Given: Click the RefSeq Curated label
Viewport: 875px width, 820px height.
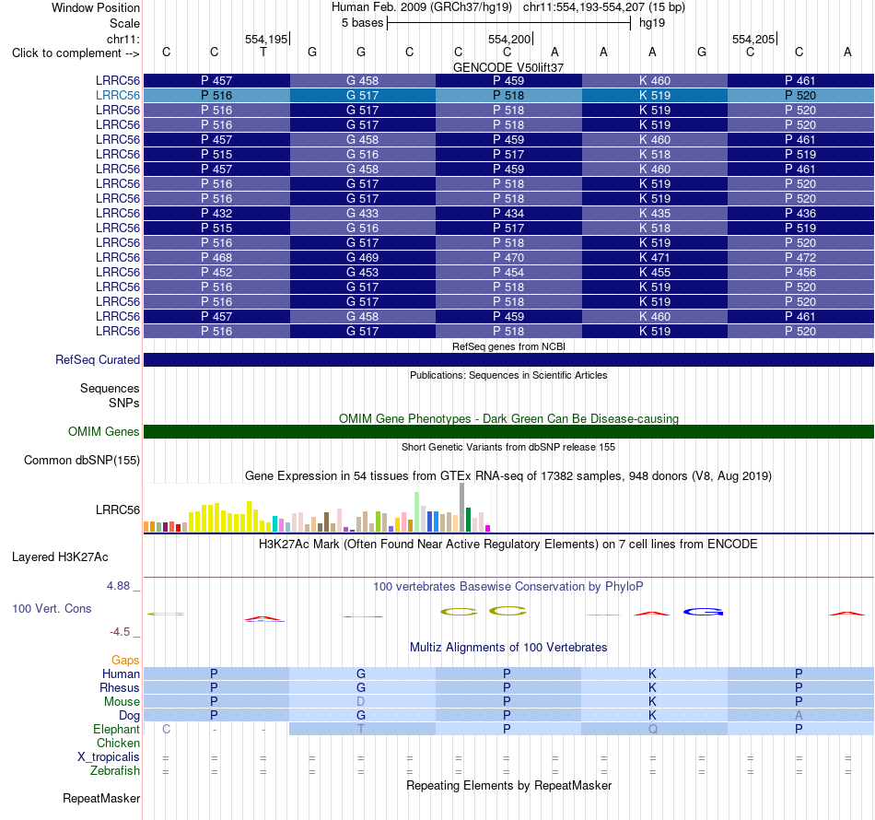Looking at the screenshot, I should pyautogui.click(x=97, y=360).
